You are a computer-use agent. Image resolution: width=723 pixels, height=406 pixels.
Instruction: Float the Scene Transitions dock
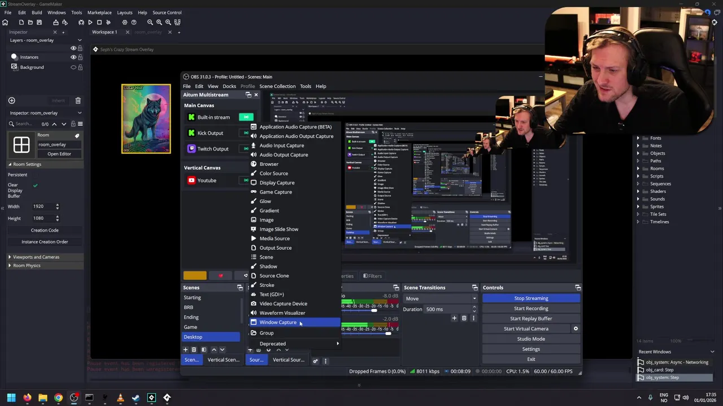coord(474,288)
